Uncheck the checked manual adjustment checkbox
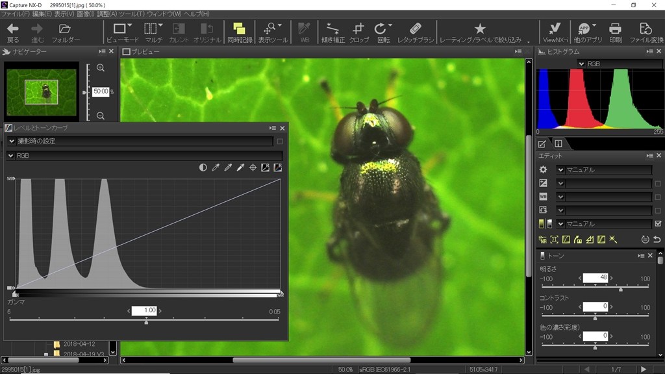The image size is (665, 374). click(x=658, y=224)
